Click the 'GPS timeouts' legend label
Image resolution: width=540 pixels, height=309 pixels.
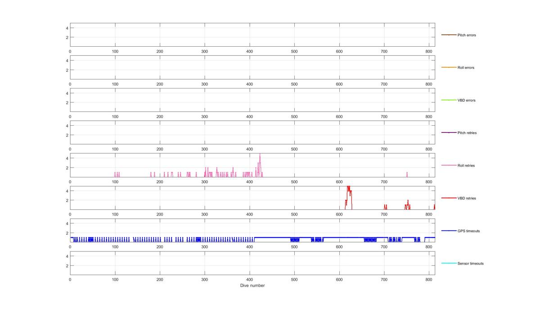tap(468, 231)
